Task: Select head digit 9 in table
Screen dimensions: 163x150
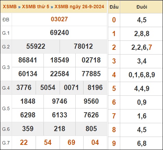Action: pos(114,143)
